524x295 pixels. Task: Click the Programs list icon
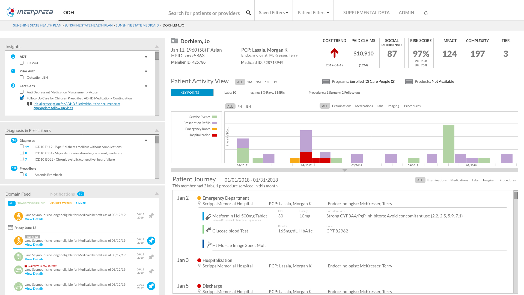click(326, 81)
